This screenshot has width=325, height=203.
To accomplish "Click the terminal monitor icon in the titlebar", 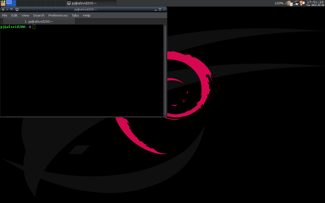I will point(17,9).
